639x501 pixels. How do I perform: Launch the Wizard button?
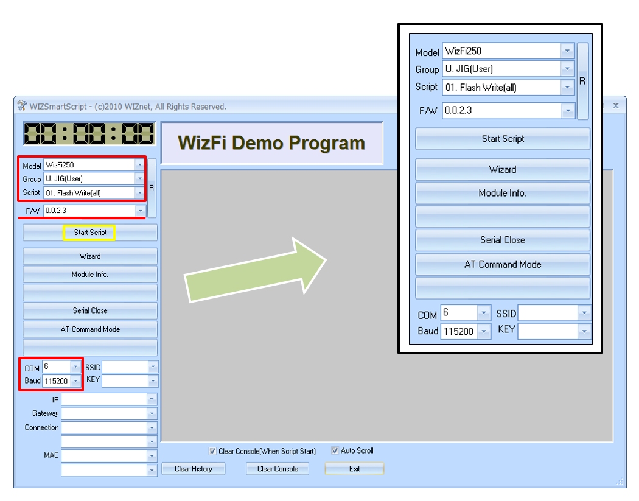[90, 256]
